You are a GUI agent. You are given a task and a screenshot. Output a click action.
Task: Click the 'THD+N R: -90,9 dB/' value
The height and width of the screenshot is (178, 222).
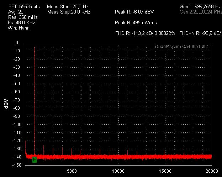coord(201,33)
